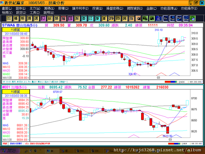Click the green key lock icon
This screenshot has width=205, height=154.
(193, 18)
